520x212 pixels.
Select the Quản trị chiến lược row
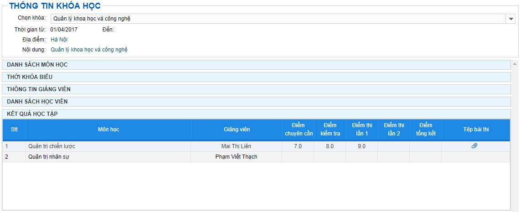coord(256,146)
